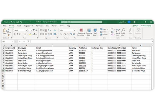Open the File menu
Screen dimensions: 155x109
tap(5, 26)
